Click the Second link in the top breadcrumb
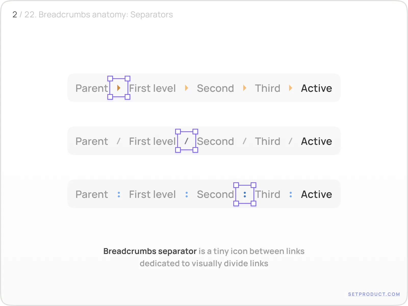408x306 pixels. 215,88
